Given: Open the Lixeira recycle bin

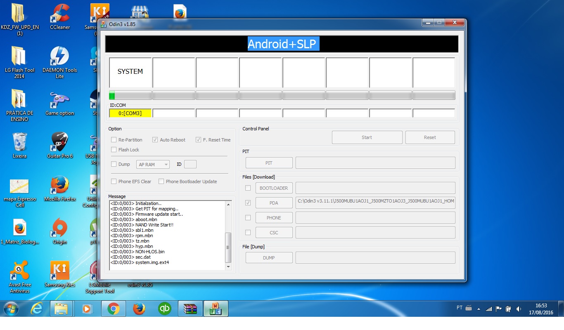Looking at the screenshot, I should coord(19,145).
